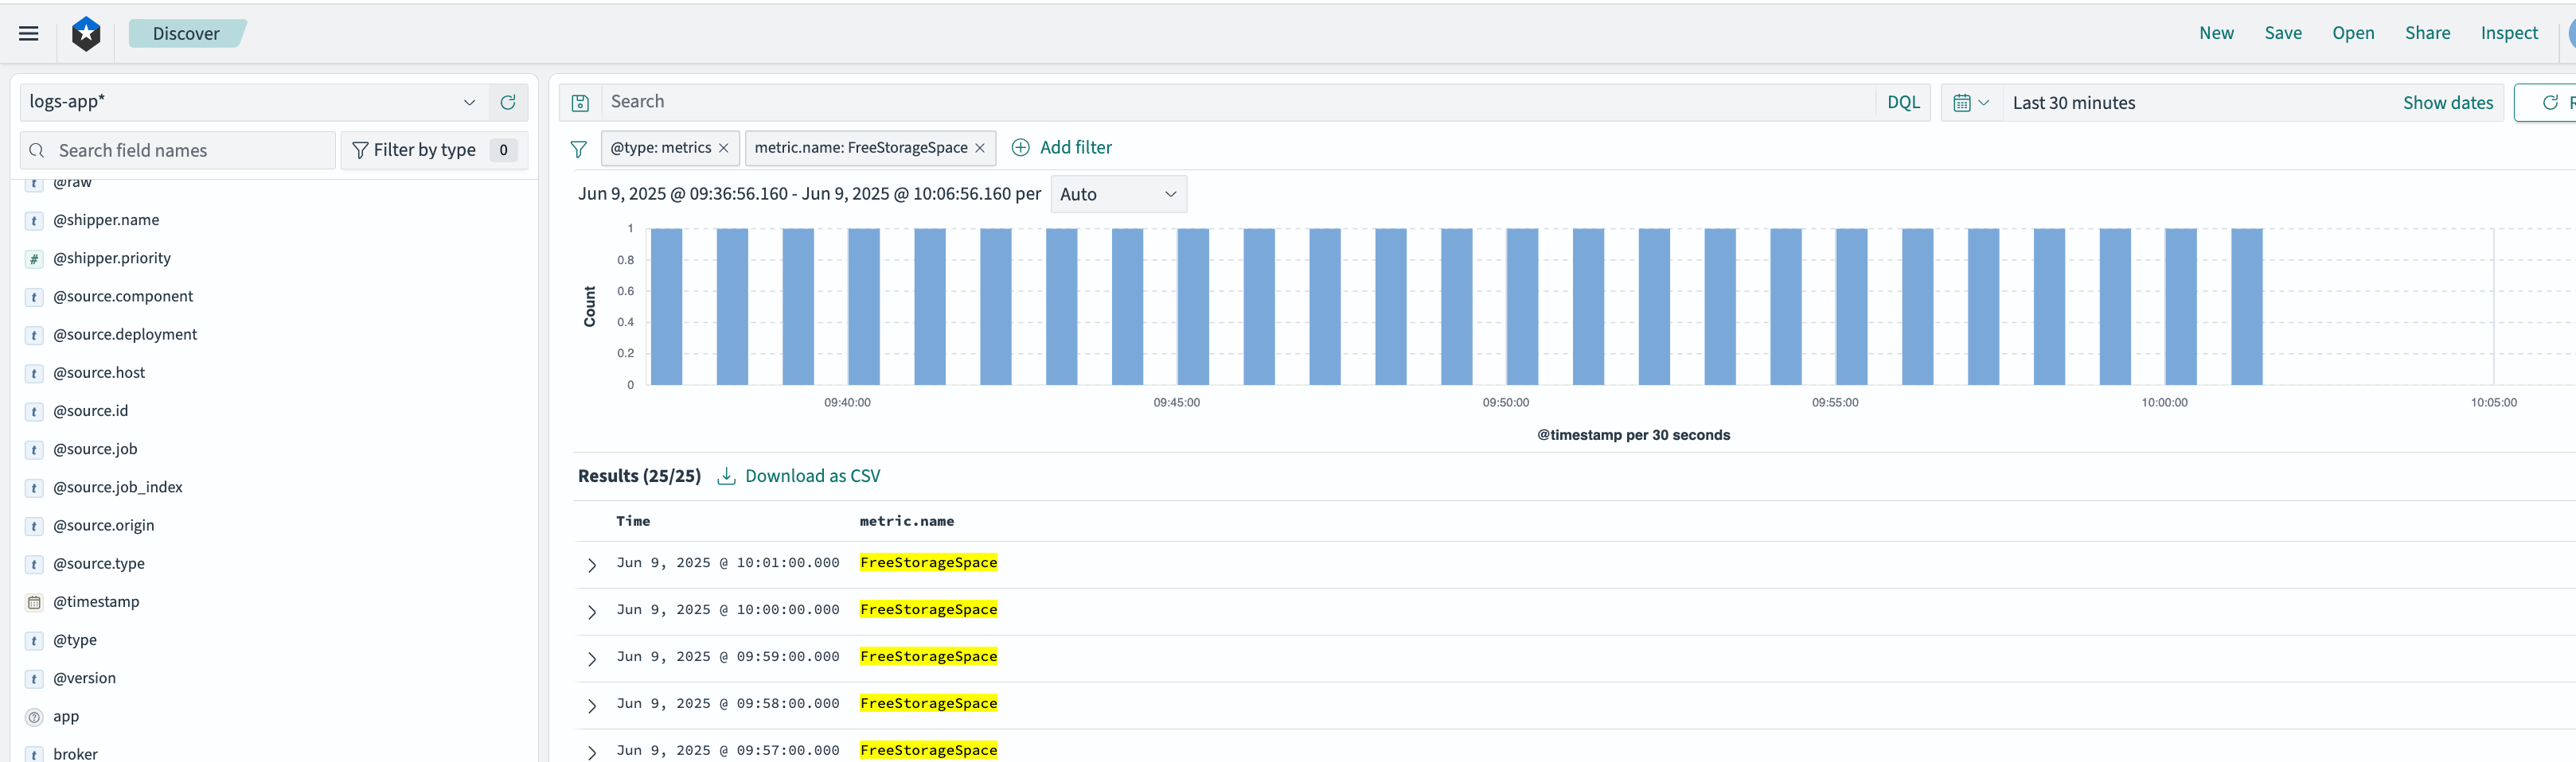
Task: Click the @type: metrics filter pill
Action: pos(660,148)
